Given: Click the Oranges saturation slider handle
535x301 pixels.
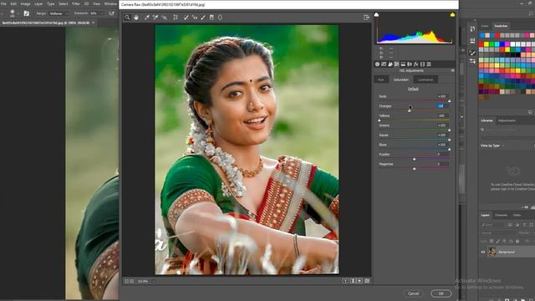Looking at the screenshot, I should 409,110.
